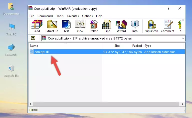Click the coolapi.dll file icon
The width and height of the screenshot is (192, 118).
pyautogui.click(x=31, y=52)
